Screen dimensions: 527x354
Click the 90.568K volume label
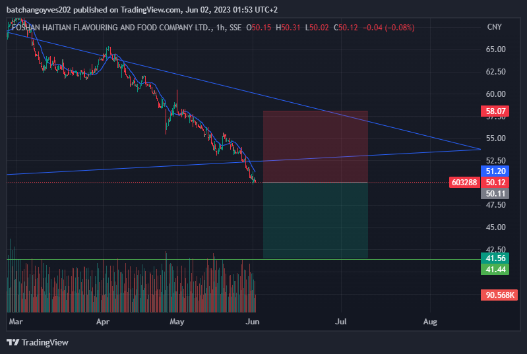499,295
